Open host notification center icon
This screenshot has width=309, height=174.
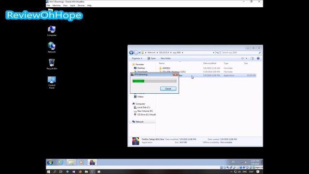258,172
